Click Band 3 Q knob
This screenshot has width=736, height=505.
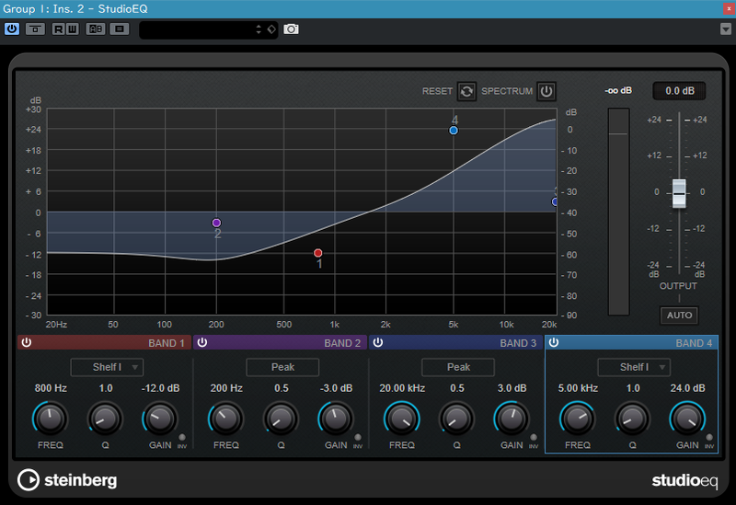[456, 419]
